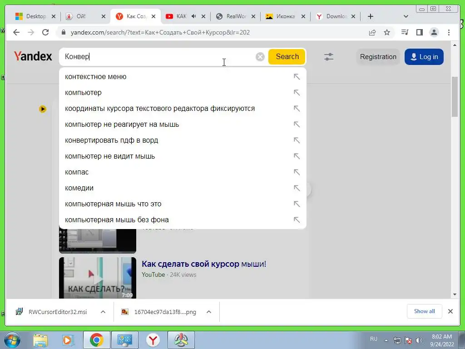Open the tab search dropdown chevron

click(x=406, y=16)
